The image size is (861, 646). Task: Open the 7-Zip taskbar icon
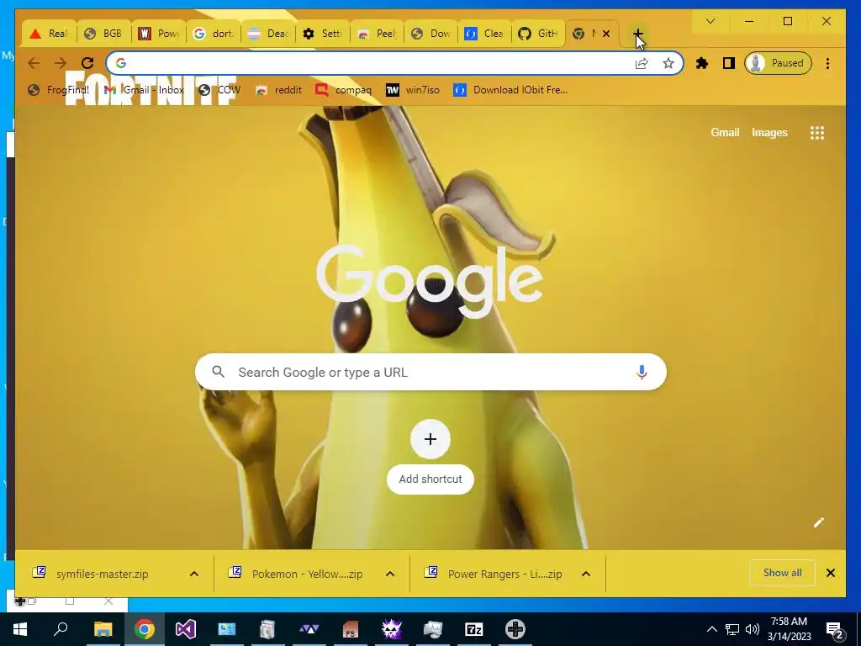474,629
